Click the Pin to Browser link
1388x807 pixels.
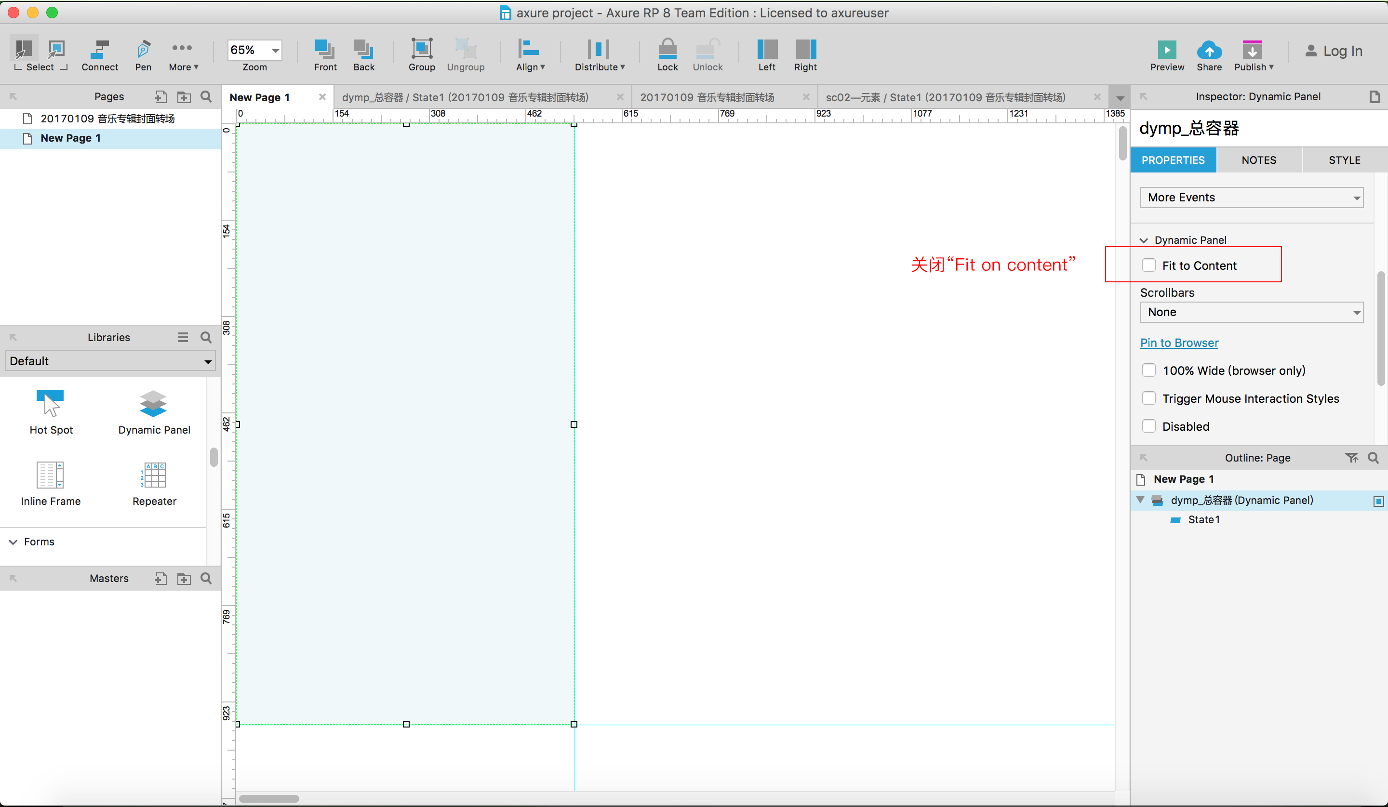pyautogui.click(x=1179, y=343)
